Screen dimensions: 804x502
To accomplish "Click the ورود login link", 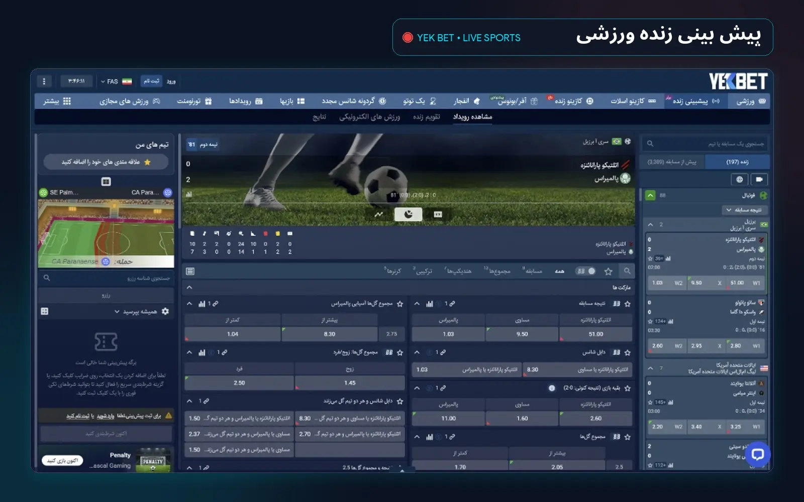I will click(x=171, y=81).
